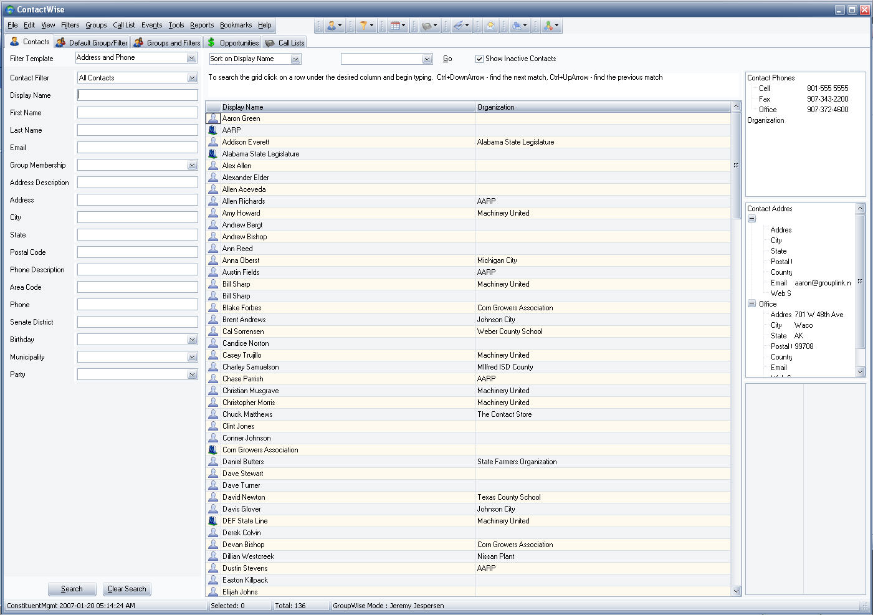Click the telephone toolbar icon
Screen dimensions: 873x615
coord(427,26)
